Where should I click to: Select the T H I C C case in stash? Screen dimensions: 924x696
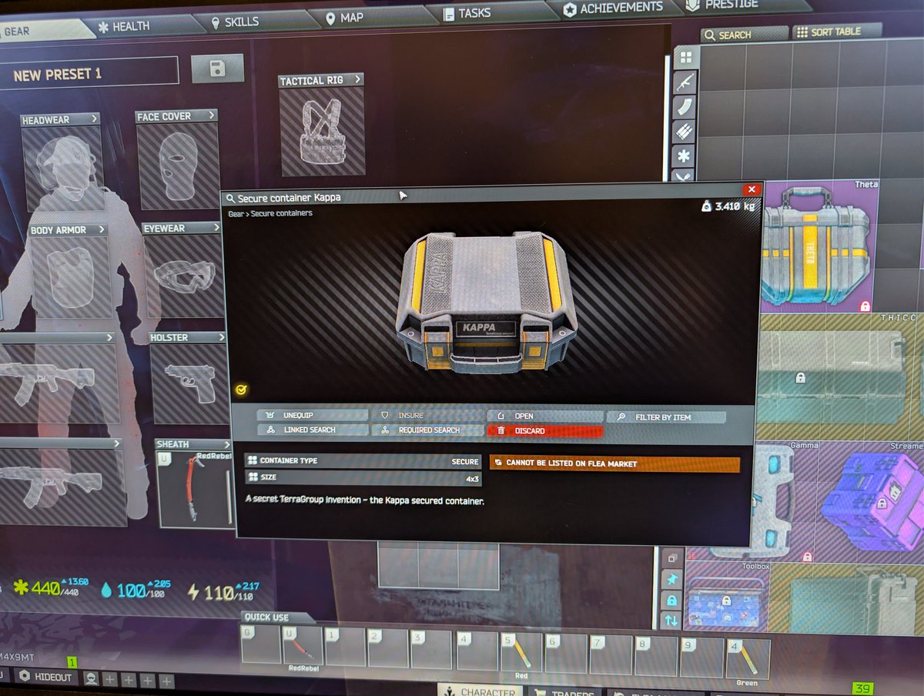coord(840,377)
